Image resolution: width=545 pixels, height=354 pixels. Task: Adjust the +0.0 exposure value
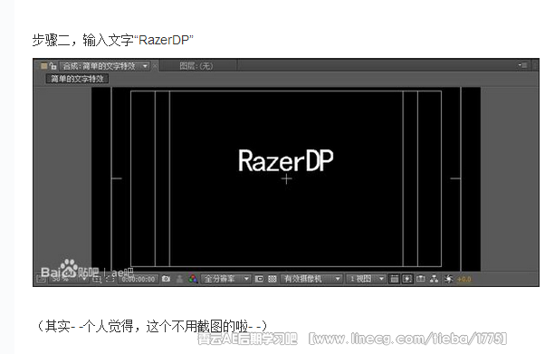[464, 279]
